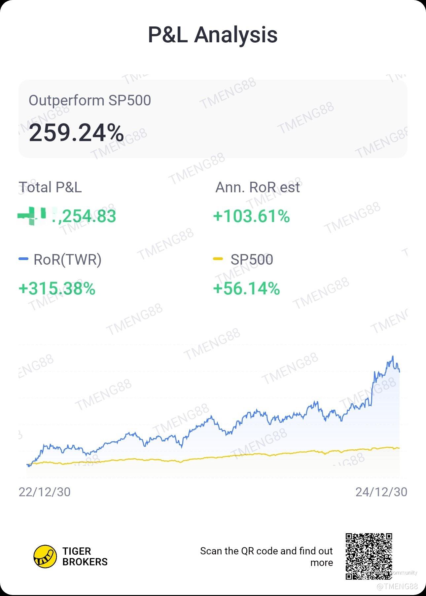Select the SP500 legend label
Image resolution: width=426 pixels, height=596 pixels.
(252, 260)
